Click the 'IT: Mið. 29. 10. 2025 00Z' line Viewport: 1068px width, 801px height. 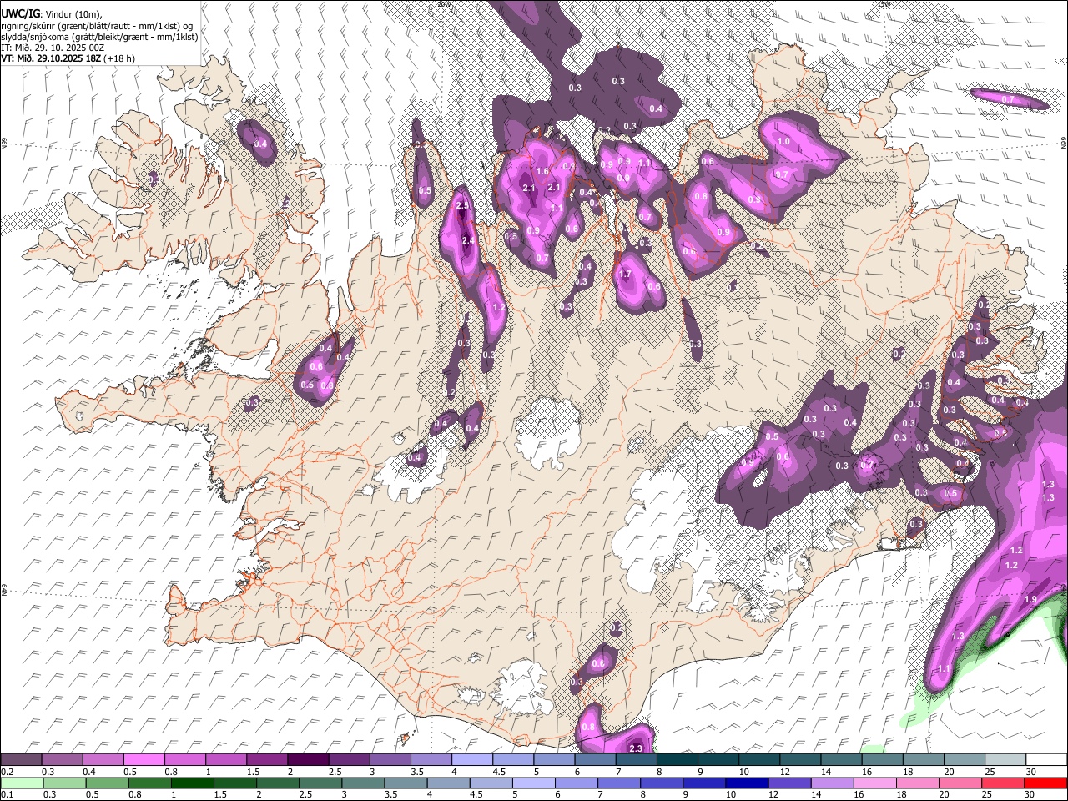tap(53, 48)
